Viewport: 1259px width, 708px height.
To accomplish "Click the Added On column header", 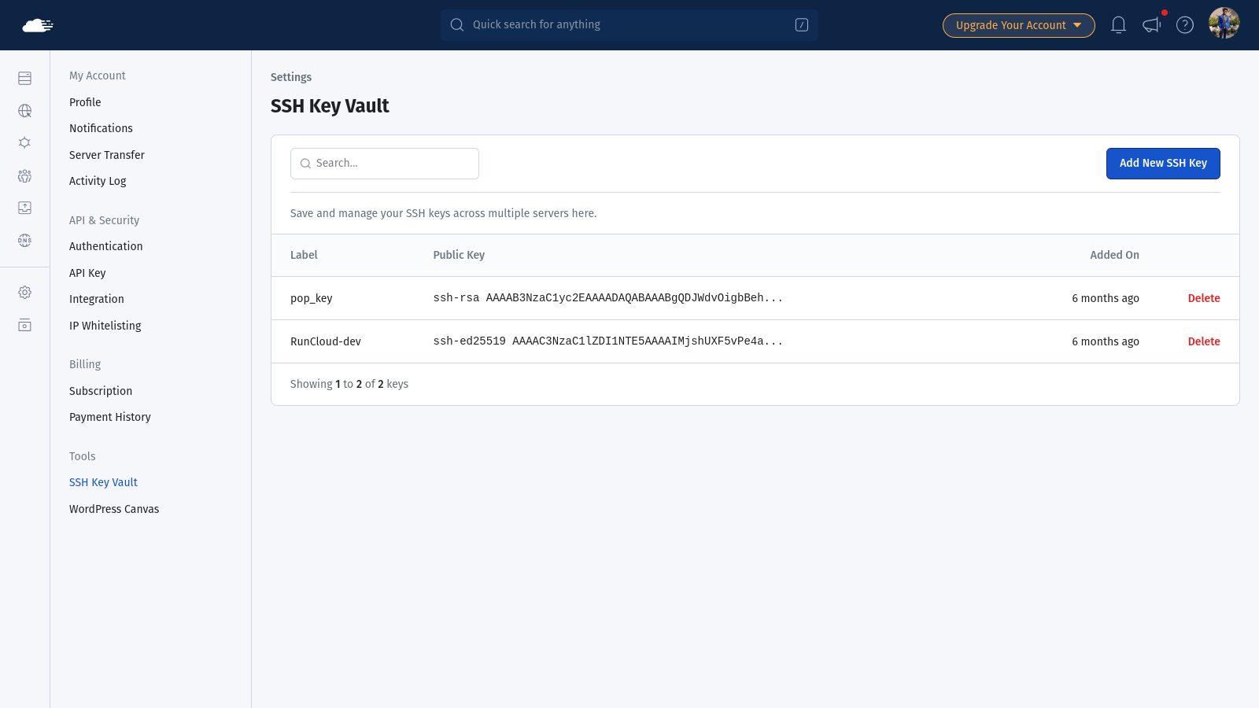I will click(x=1114, y=255).
